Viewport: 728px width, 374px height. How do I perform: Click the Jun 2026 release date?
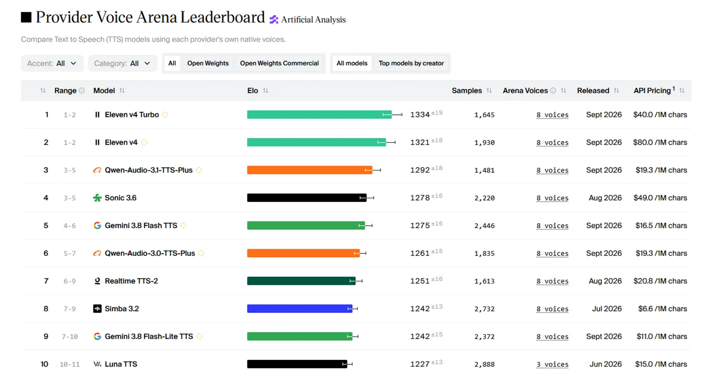coord(606,364)
